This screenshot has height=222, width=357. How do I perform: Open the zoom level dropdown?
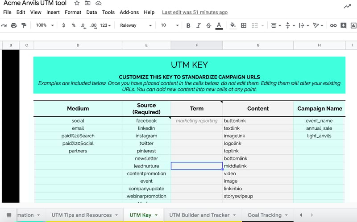pos(45,25)
